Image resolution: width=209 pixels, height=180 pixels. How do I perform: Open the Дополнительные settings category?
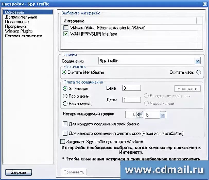(21, 17)
